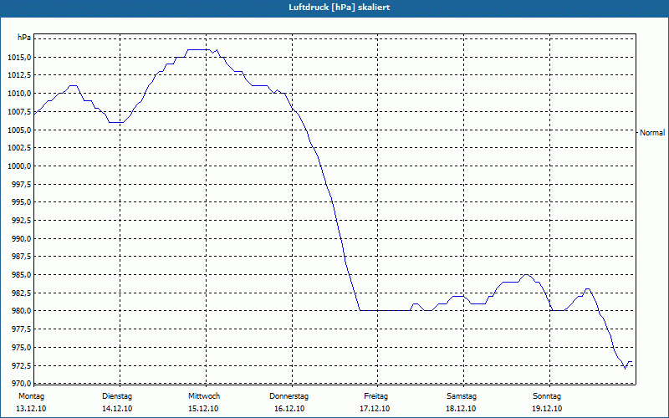Click the 'Mittwoch' day label
Image resolution: width=669 pixels, height=418 pixels.
[204, 396]
